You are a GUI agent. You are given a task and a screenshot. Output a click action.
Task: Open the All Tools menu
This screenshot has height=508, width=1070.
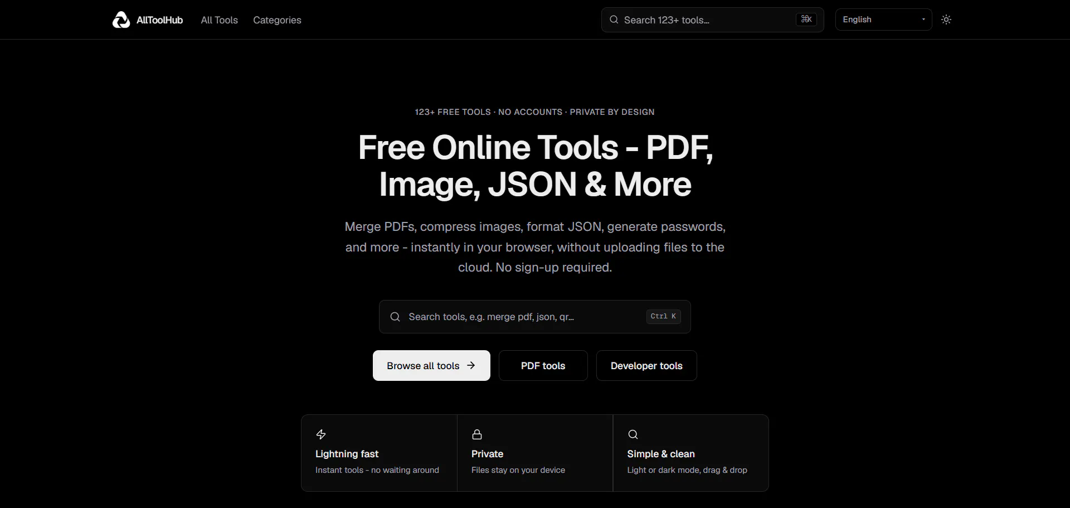coord(219,20)
